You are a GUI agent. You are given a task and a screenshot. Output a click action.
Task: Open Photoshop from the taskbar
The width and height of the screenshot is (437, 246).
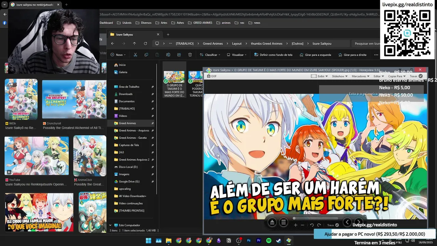[x=249, y=241]
